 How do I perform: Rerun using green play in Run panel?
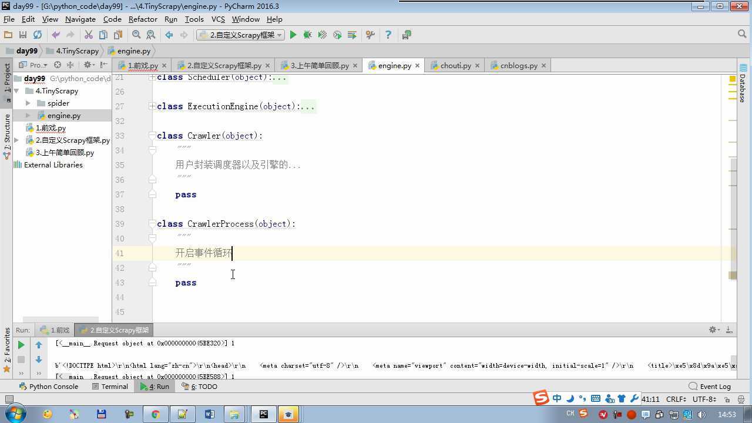21,345
